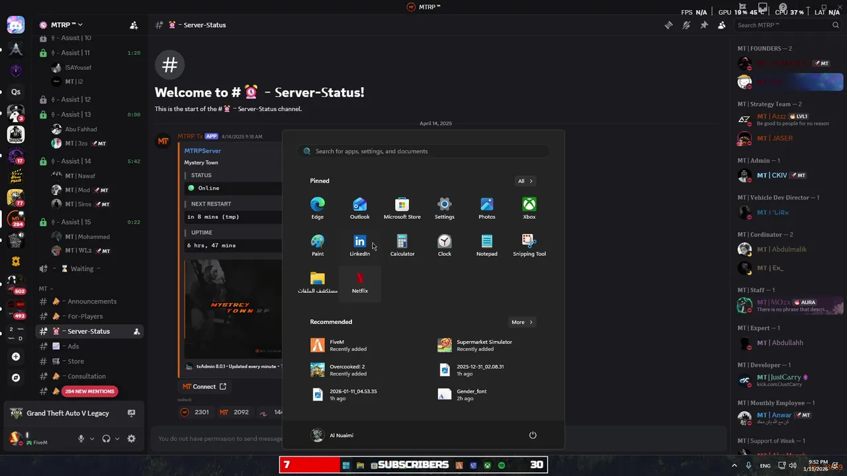Click MTRPServer embed title link
847x476 pixels.
(x=202, y=151)
